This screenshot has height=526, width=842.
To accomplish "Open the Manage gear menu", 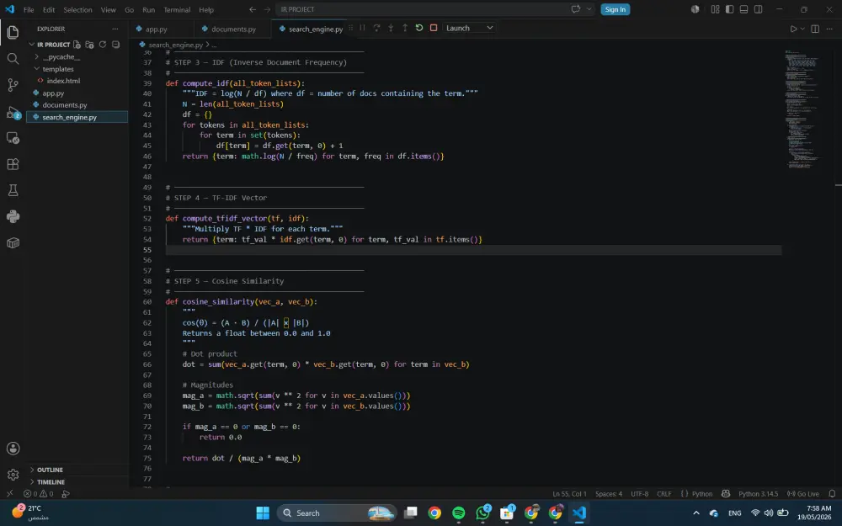I will (x=13, y=475).
